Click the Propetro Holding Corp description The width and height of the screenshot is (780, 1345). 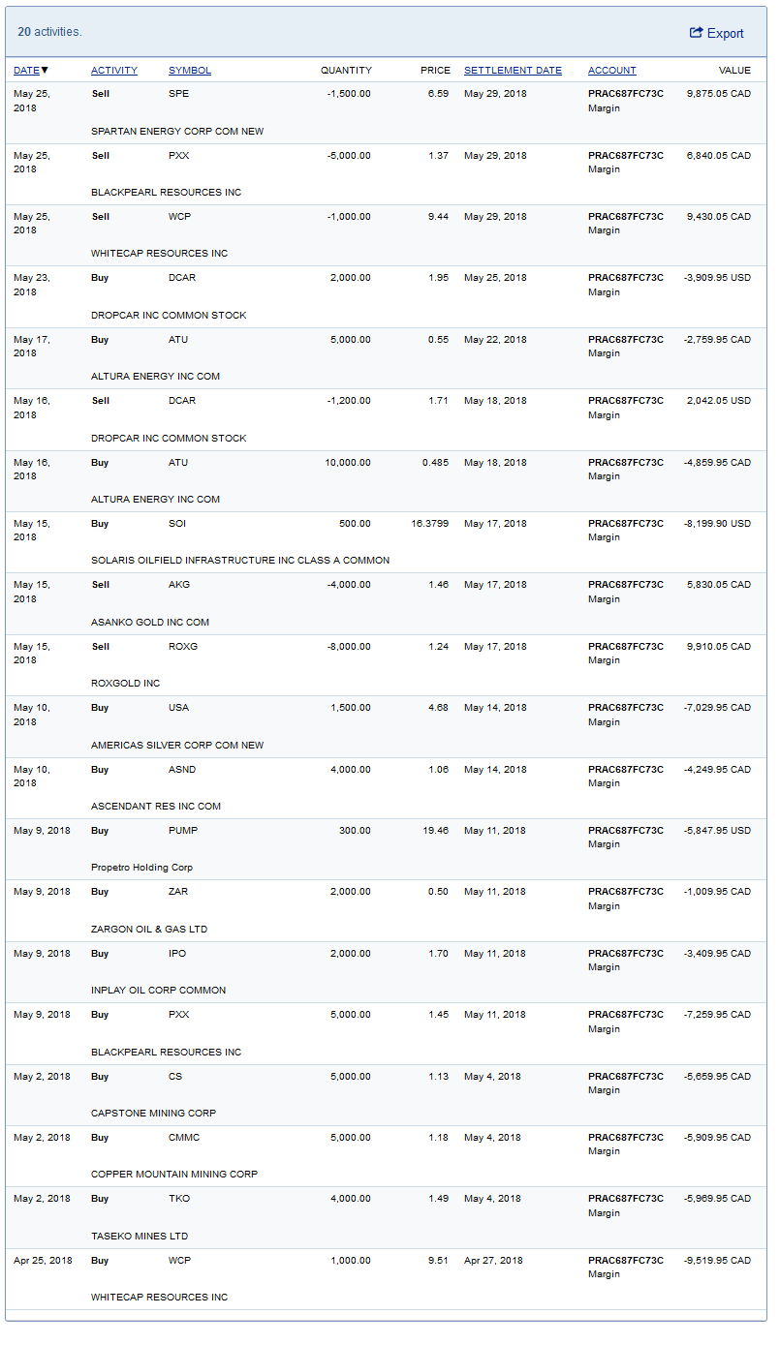pos(141,868)
